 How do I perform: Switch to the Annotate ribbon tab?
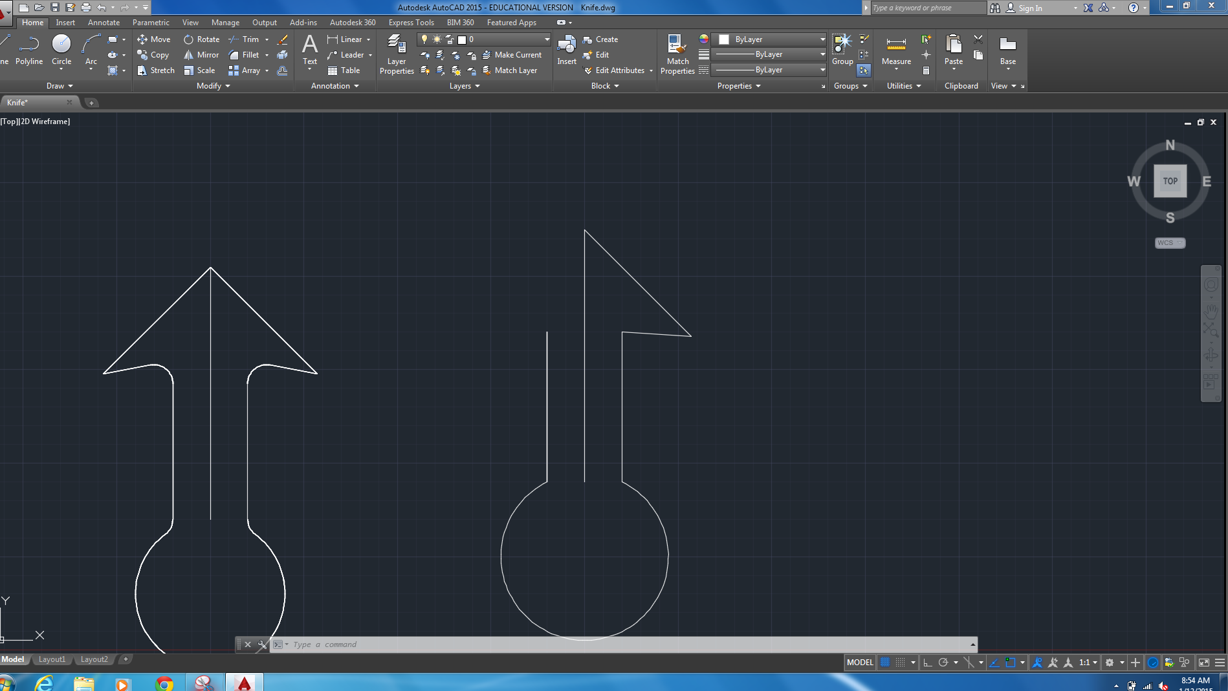[x=104, y=22]
